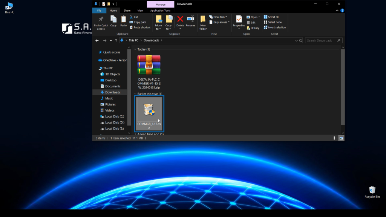
Task: Collapse the Earlier this year group
Action: click(x=135, y=94)
